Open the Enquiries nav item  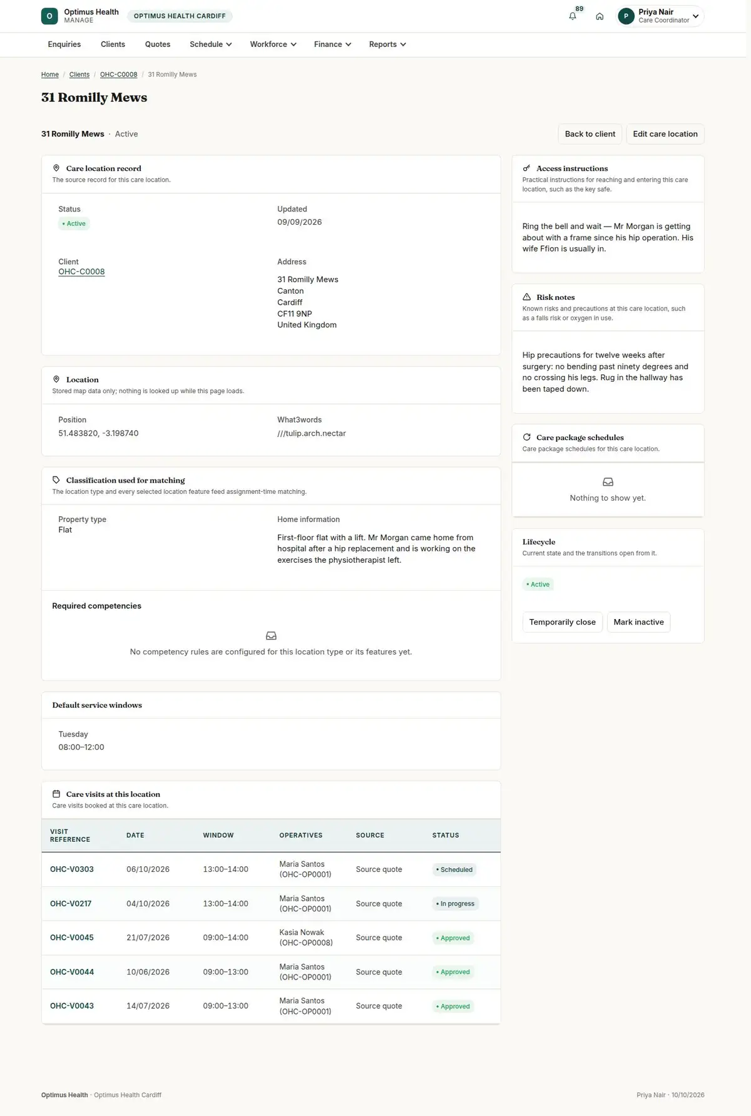click(64, 44)
